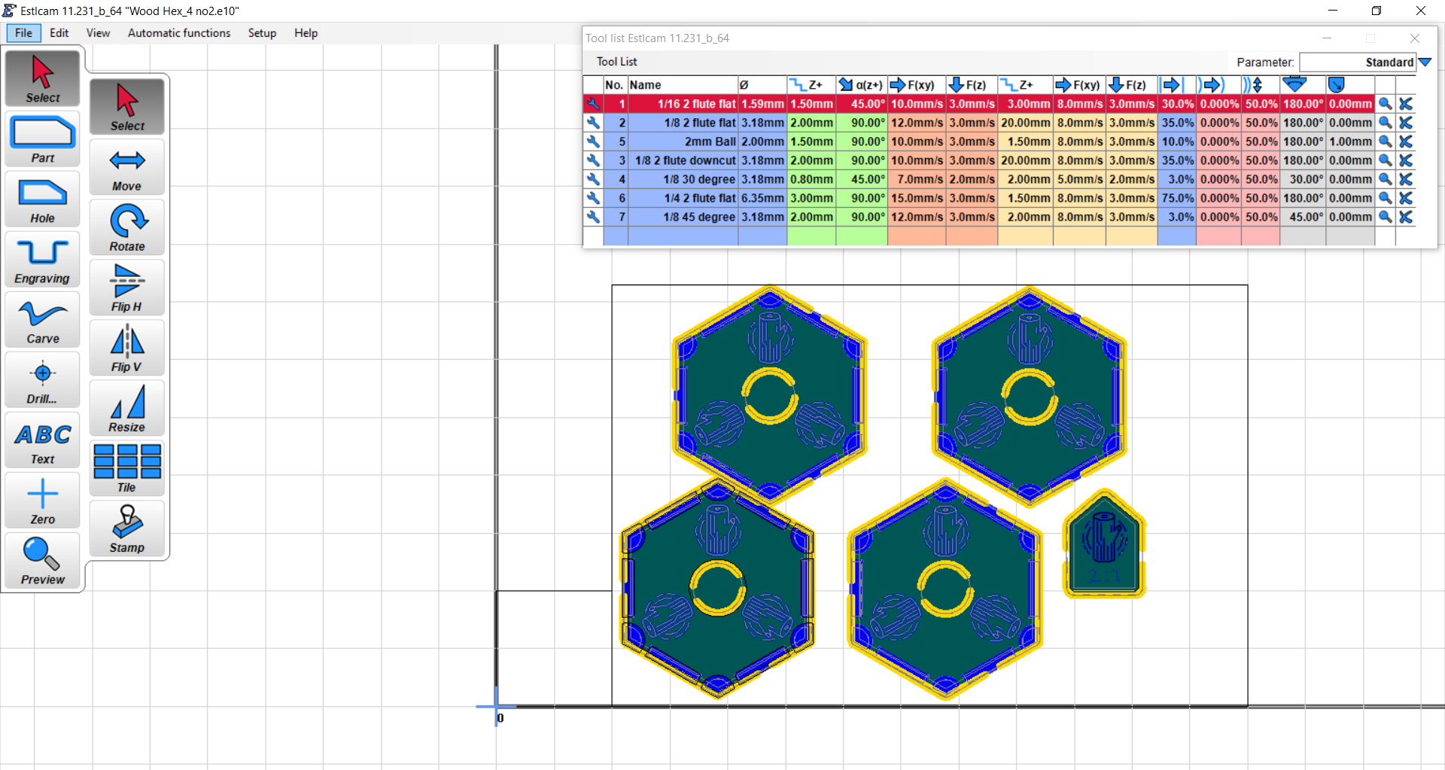
Task: Click the blue X icon in the 2mm Ball row
Action: coord(1405,142)
